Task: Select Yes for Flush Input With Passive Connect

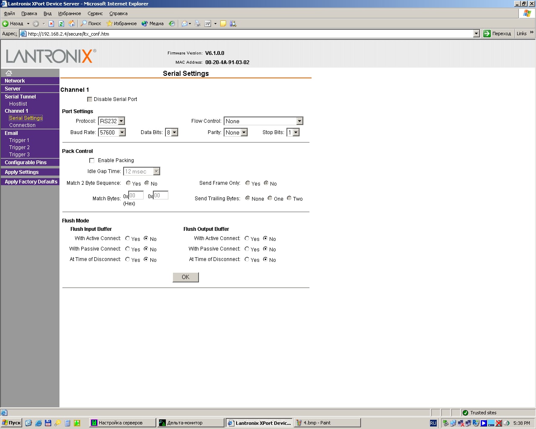Action: click(127, 249)
